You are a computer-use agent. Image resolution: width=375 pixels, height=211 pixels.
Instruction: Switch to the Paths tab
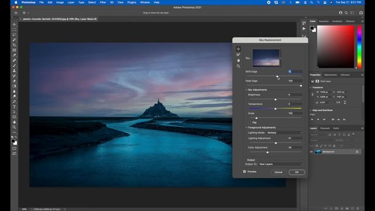[336, 128]
